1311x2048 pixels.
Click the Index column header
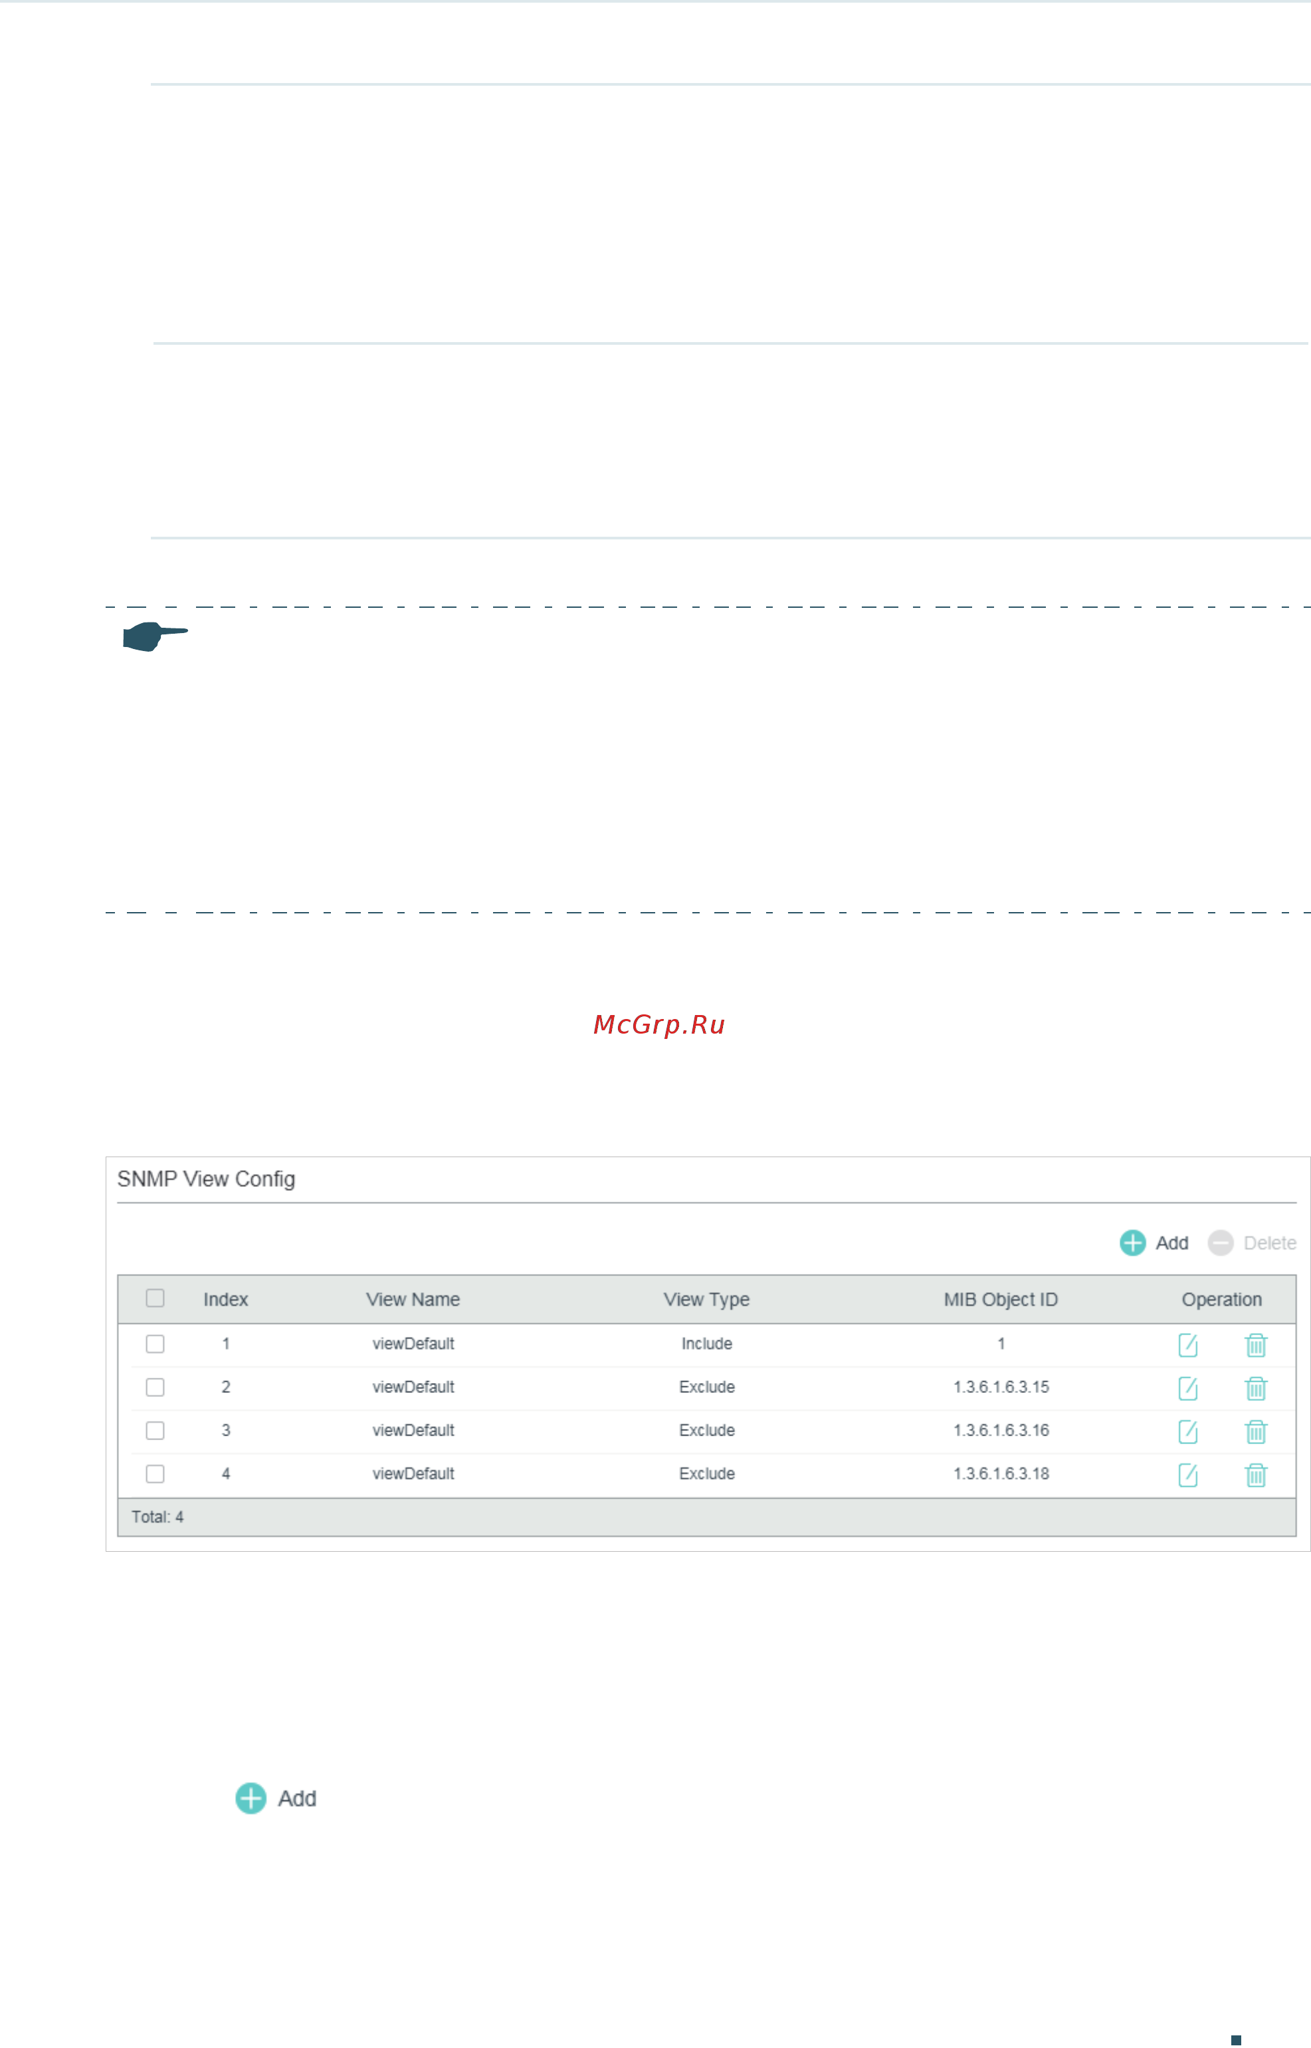click(x=226, y=1300)
